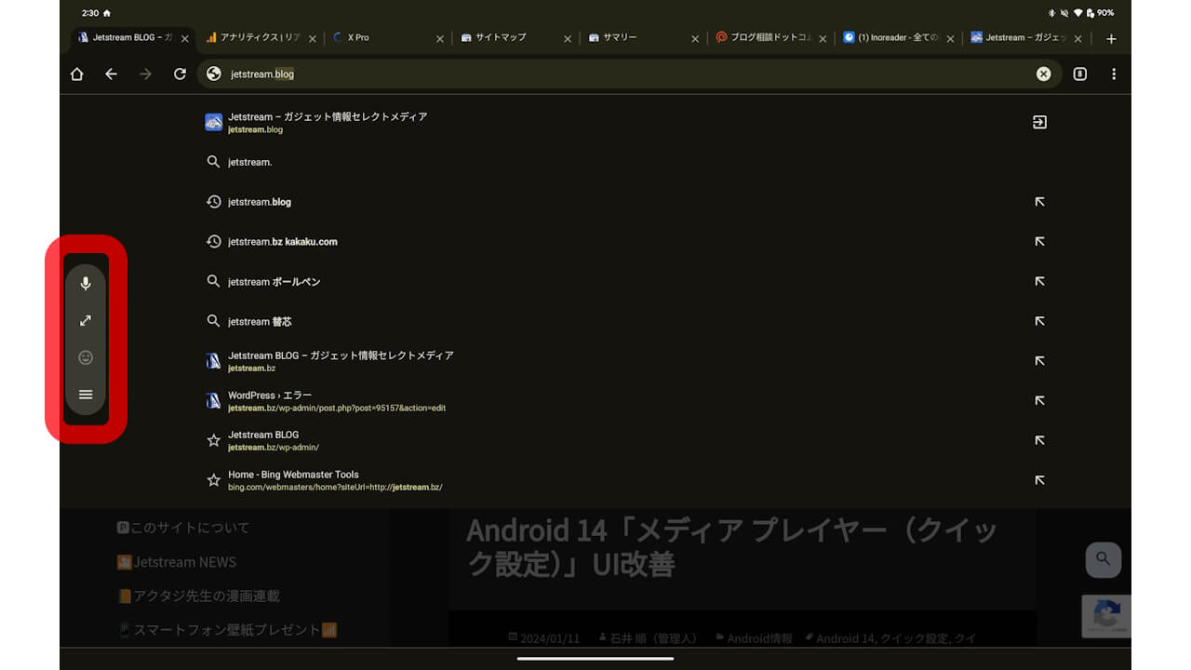The width and height of the screenshot is (1191, 670).
Task: Navigate back in browser
Action: 112,74
